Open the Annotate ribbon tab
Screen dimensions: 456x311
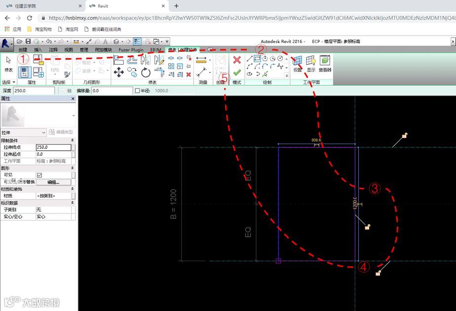pyautogui.click(x=53, y=50)
